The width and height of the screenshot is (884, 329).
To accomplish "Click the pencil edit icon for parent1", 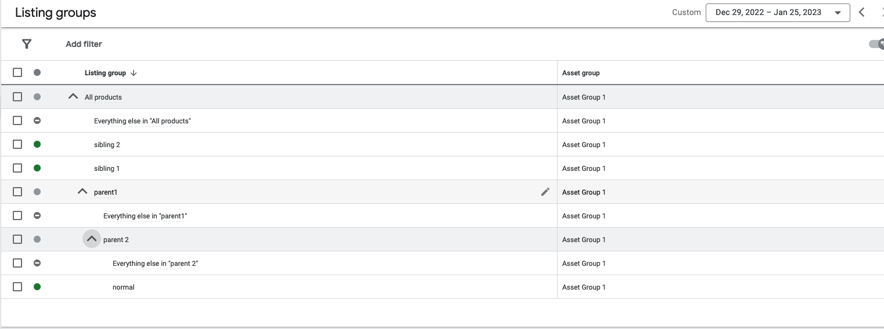I will pyautogui.click(x=545, y=192).
